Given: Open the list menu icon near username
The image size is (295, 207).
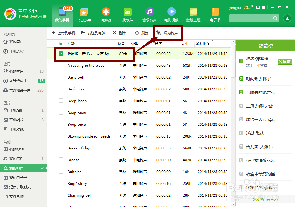Looking at the screenshot, I should click(x=263, y=7).
